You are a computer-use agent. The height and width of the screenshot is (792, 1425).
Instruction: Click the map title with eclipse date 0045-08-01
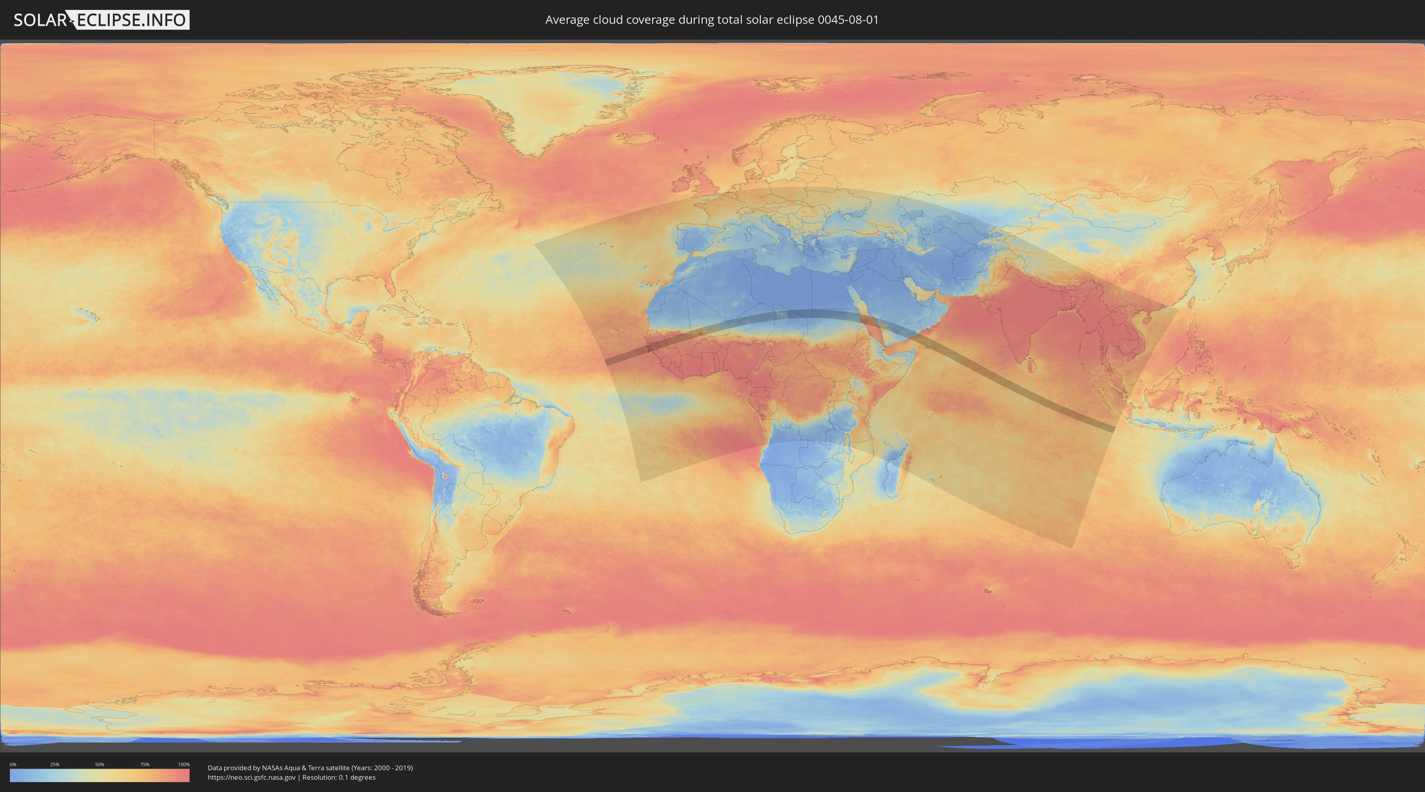[711, 20]
